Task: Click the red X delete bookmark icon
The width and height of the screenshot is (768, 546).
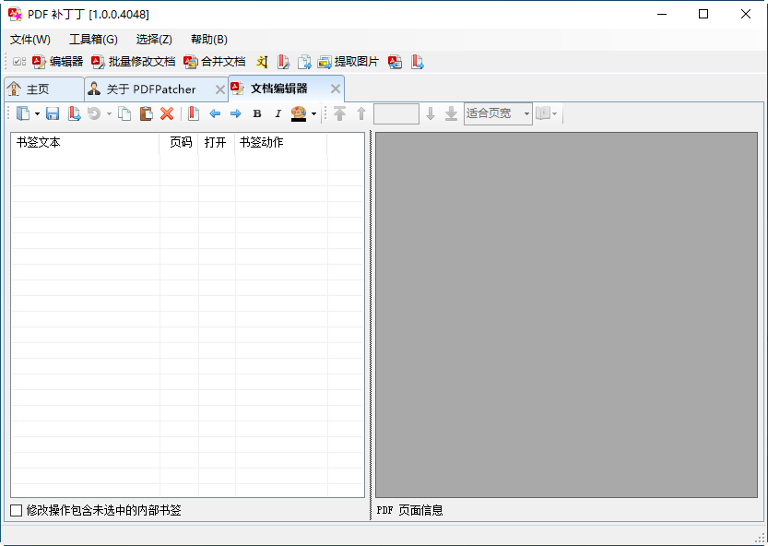Action: click(167, 113)
